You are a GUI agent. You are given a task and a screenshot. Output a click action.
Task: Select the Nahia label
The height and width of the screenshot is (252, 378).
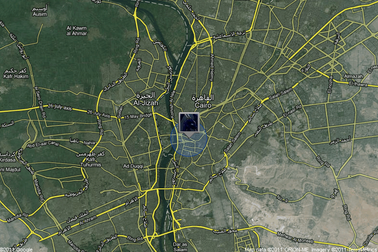point(89,143)
